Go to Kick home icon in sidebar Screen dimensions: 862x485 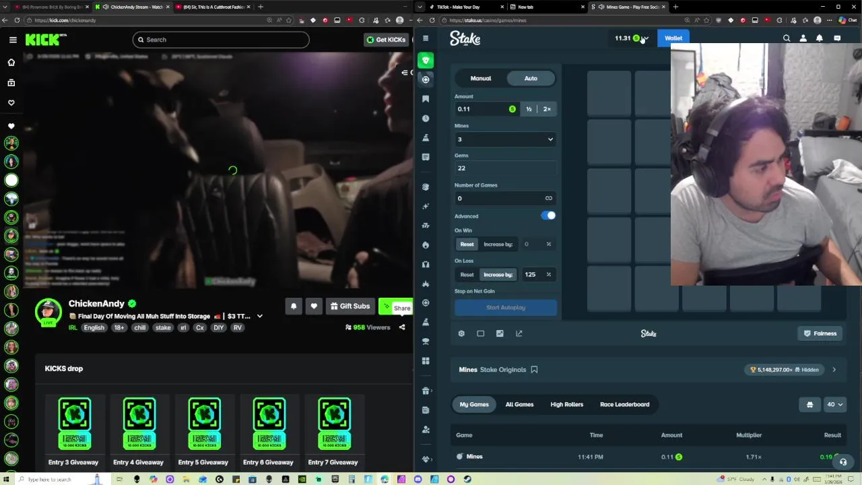(11, 62)
